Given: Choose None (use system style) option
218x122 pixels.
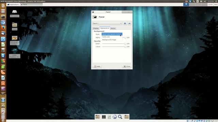Looking at the screenshot, I should [x=112, y=34].
